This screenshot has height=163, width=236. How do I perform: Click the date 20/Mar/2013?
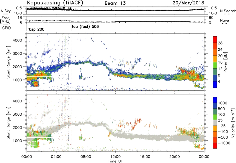(x=189, y=3)
